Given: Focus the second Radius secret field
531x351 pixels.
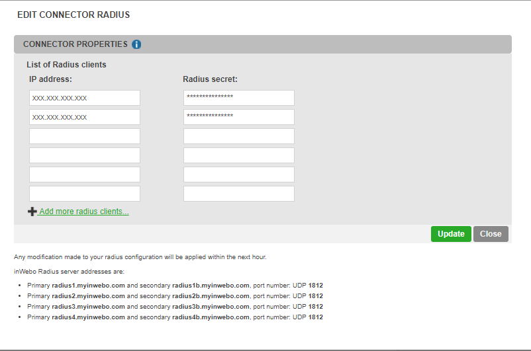Looking at the screenshot, I should tap(238, 117).
